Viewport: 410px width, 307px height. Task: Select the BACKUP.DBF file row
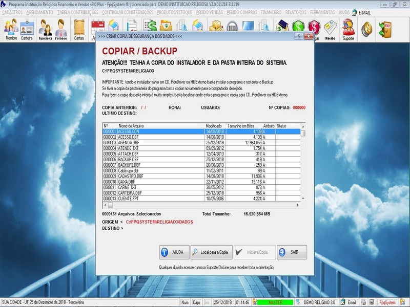(x=201, y=160)
